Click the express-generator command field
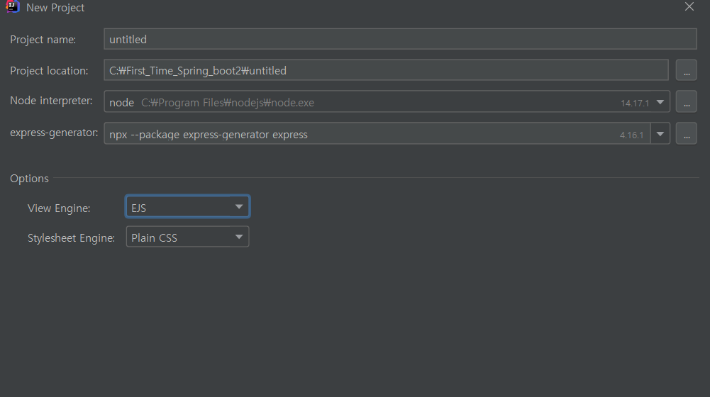 point(377,134)
